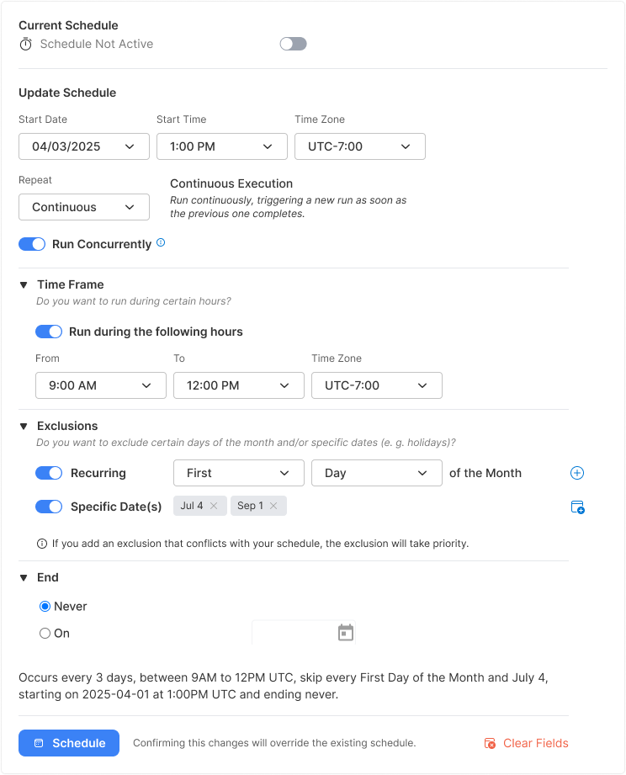Collapse the End section
626x775 pixels.
click(x=24, y=578)
